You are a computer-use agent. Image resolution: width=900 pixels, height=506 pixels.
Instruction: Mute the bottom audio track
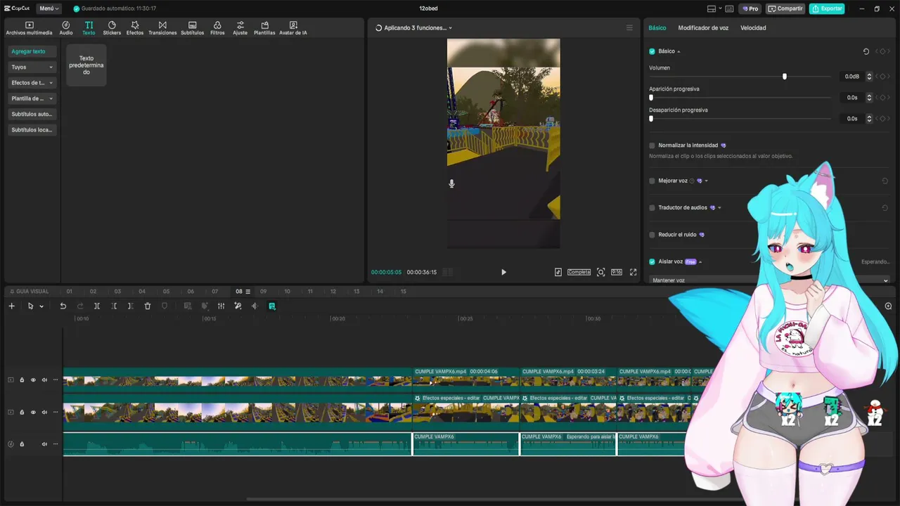pos(44,444)
